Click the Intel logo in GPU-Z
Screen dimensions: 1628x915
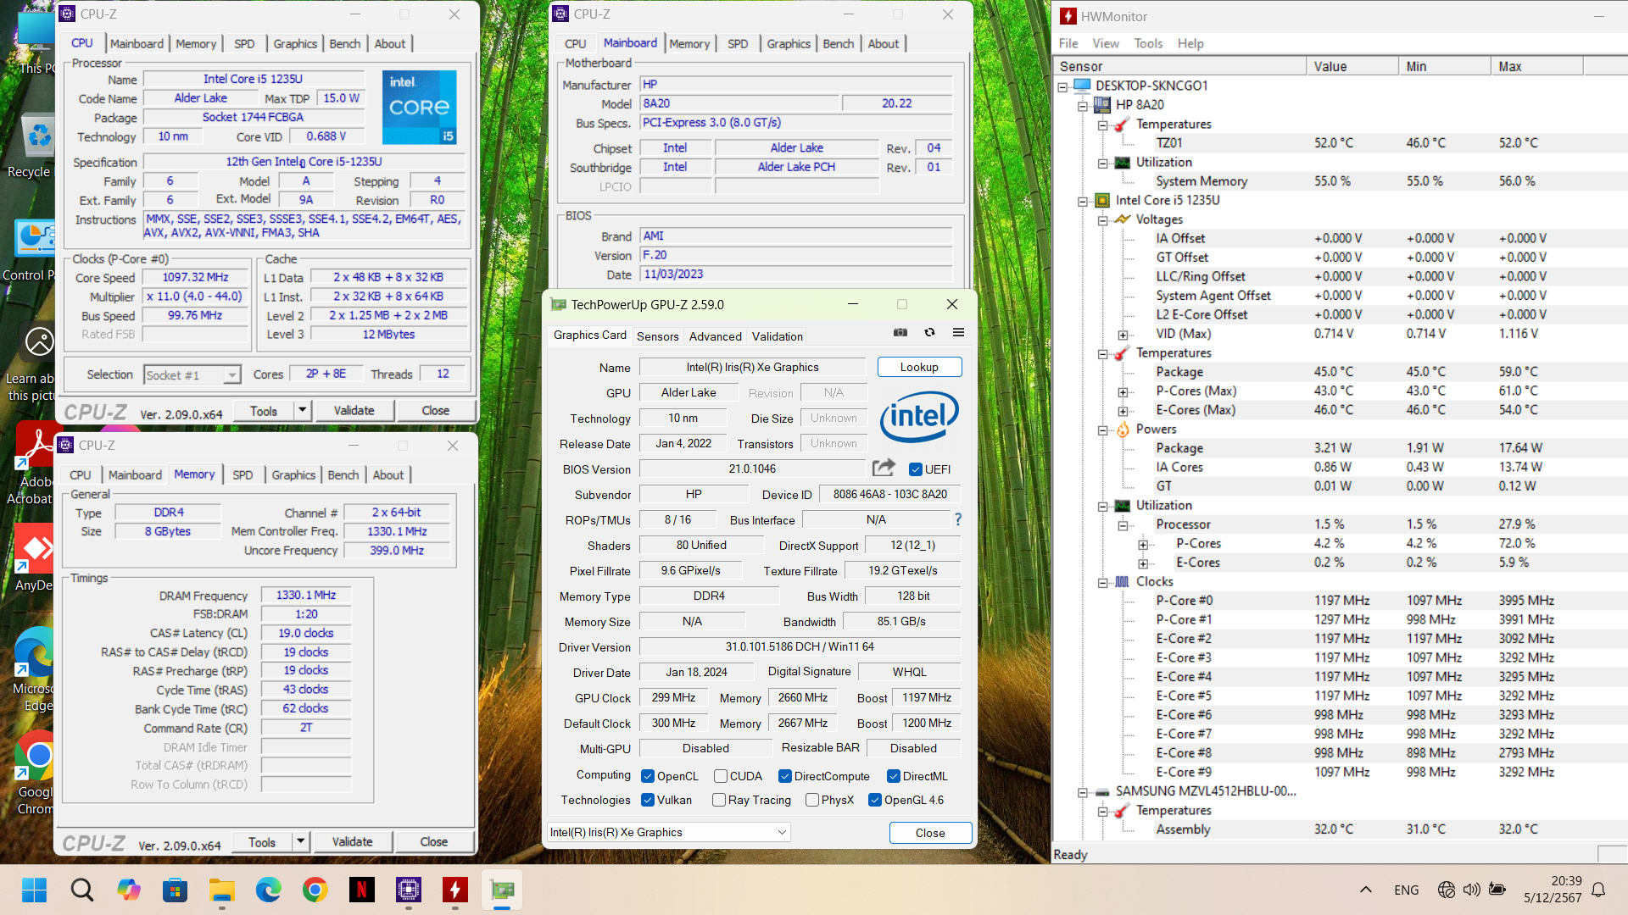pos(919,417)
